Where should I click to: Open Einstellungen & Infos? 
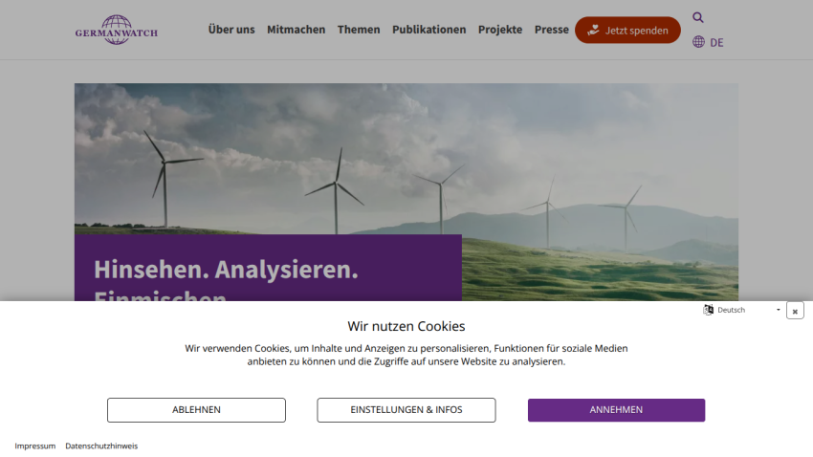[406, 410]
